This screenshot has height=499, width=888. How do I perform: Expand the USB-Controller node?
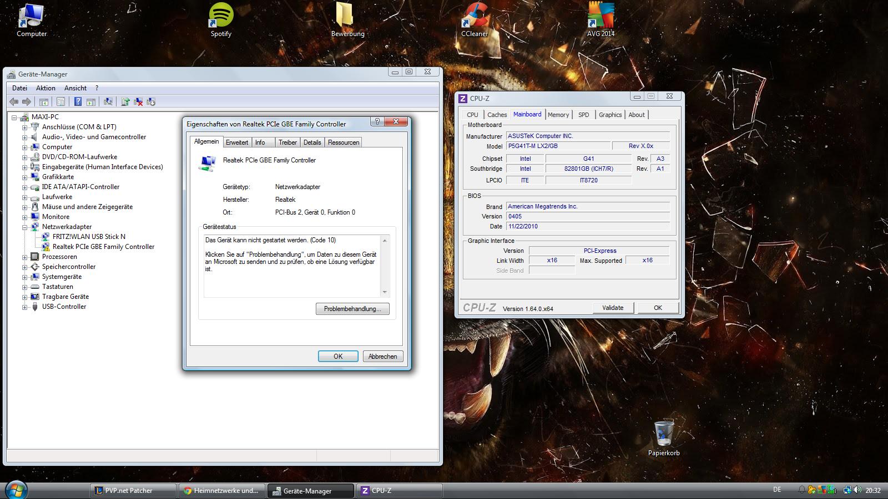point(24,307)
